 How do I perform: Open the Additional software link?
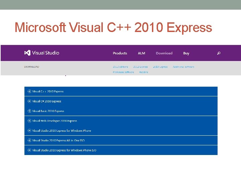(183, 67)
